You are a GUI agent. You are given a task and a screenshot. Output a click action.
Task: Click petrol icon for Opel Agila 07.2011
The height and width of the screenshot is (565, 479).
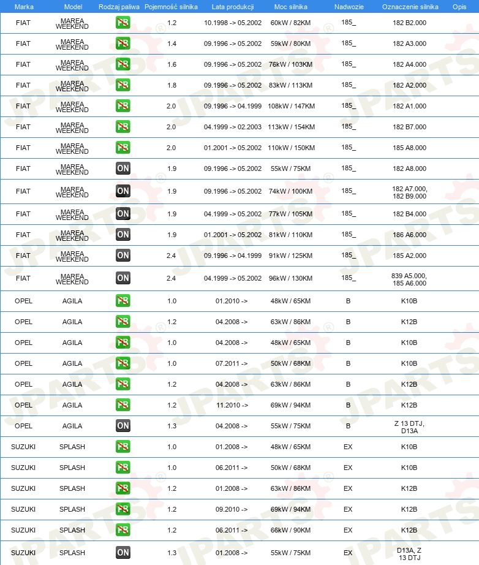123,363
